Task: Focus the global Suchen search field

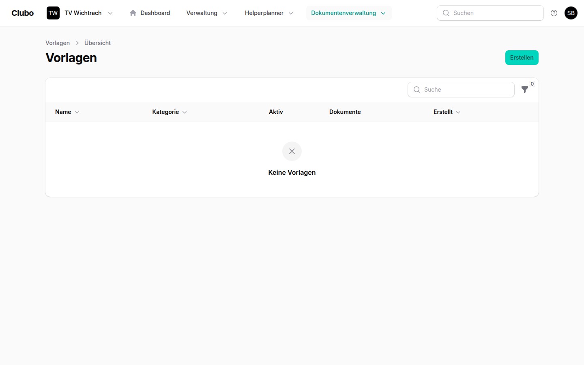Action: [x=495, y=13]
